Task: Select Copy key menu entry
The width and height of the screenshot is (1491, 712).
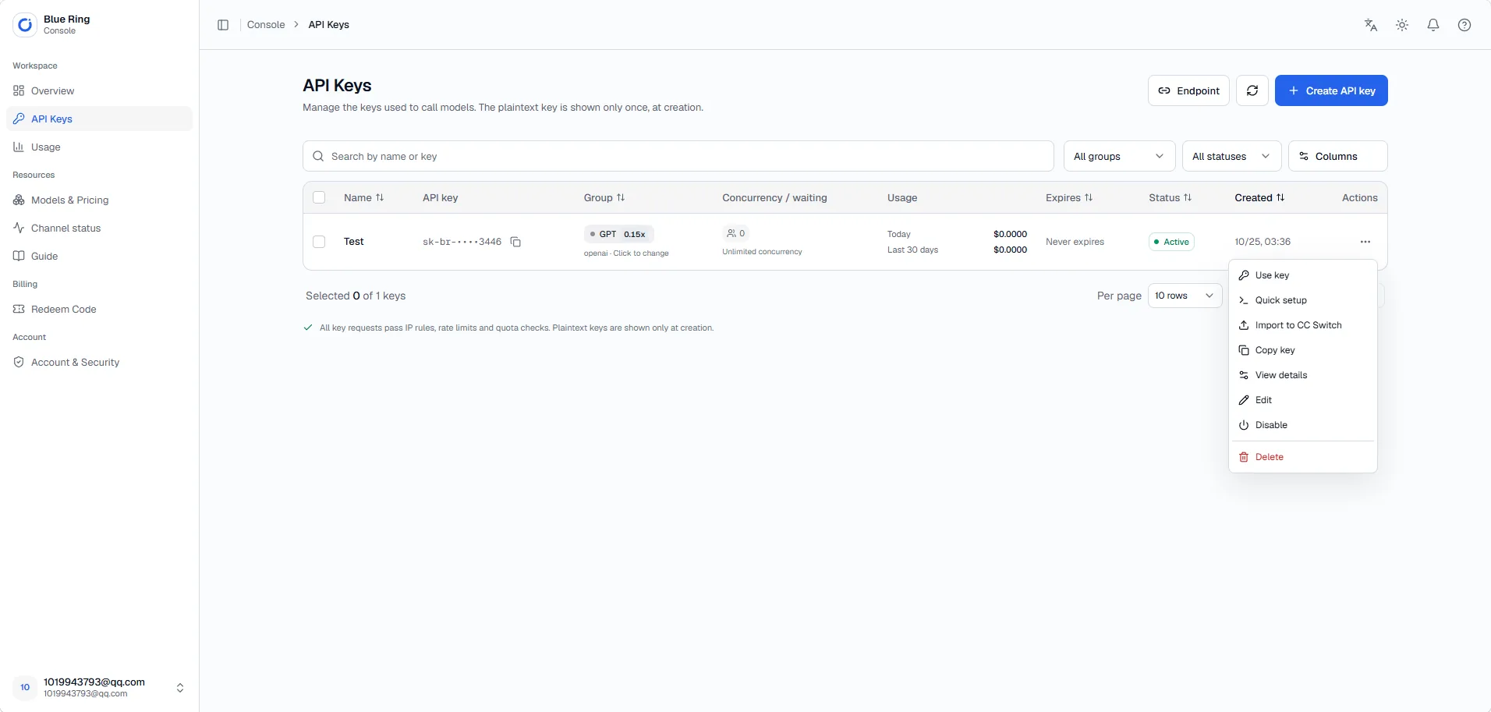Action: point(1302,350)
